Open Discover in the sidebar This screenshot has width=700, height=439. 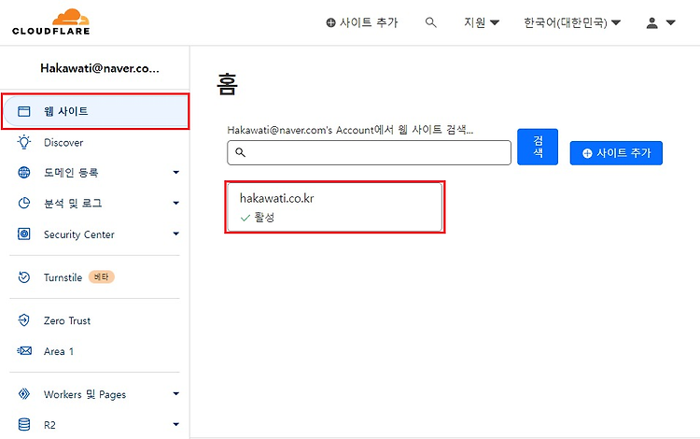(x=63, y=143)
